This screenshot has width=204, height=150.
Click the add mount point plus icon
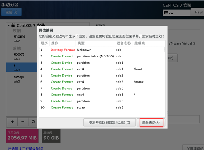[x=12, y=122]
